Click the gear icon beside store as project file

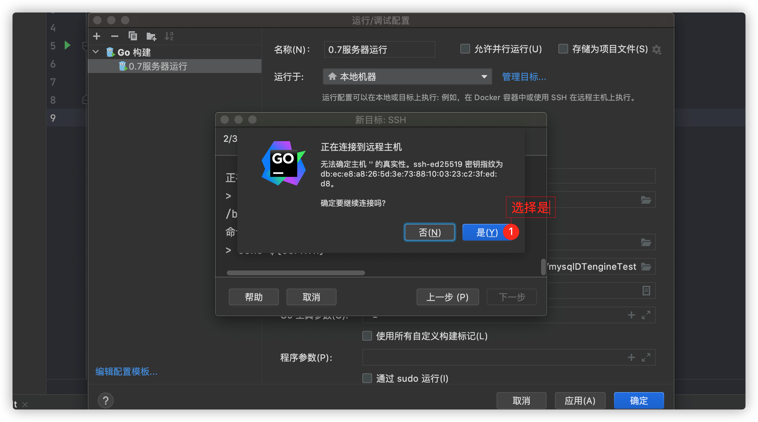tap(656, 50)
